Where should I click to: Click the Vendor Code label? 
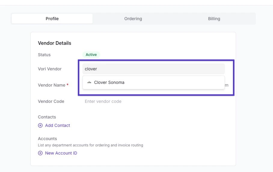(51, 101)
